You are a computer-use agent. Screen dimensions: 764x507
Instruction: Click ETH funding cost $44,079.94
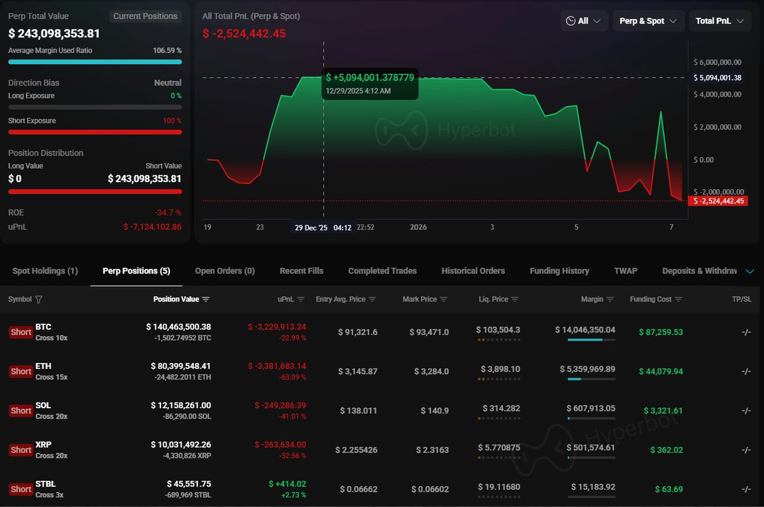[x=661, y=371]
